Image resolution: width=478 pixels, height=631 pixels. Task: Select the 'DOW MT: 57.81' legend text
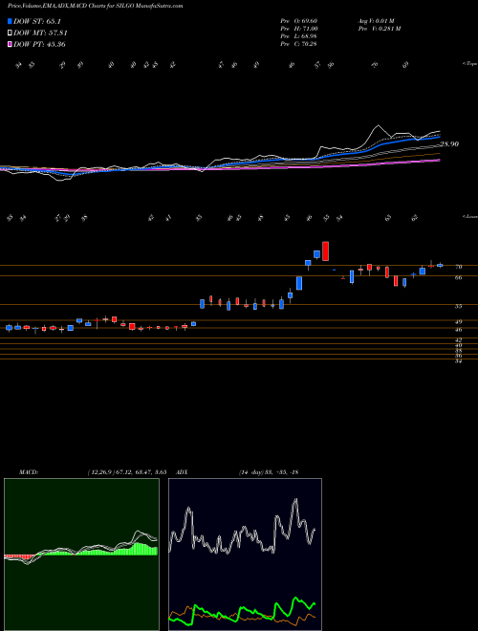(x=40, y=33)
